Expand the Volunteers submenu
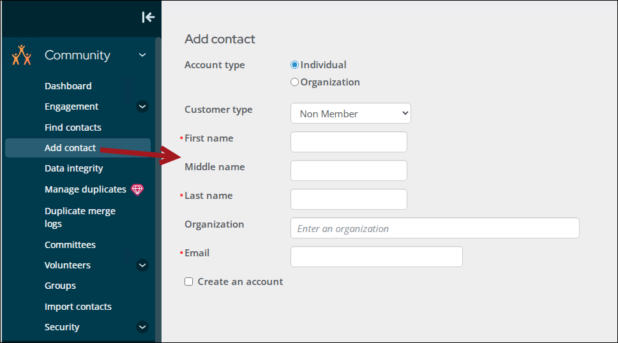 142,265
